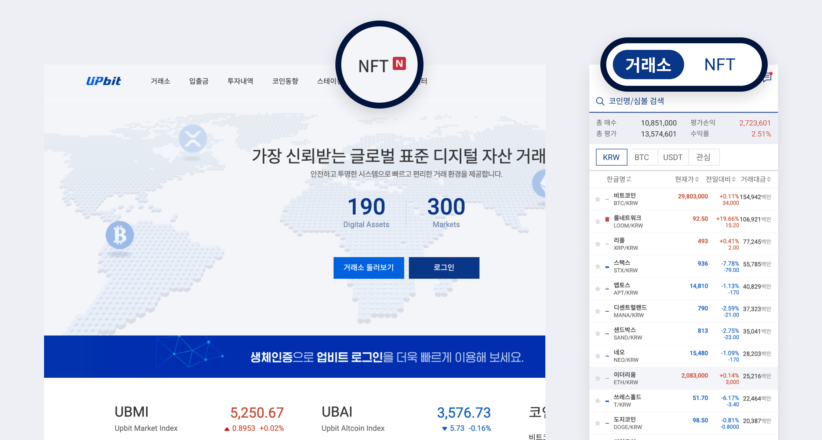Click the 수익률 value 2.51%

pyautogui.click(x=761, y=134)
